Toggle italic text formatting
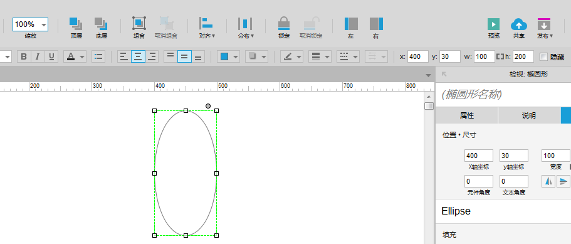This screenshot has width=571, height=244. 38,56
